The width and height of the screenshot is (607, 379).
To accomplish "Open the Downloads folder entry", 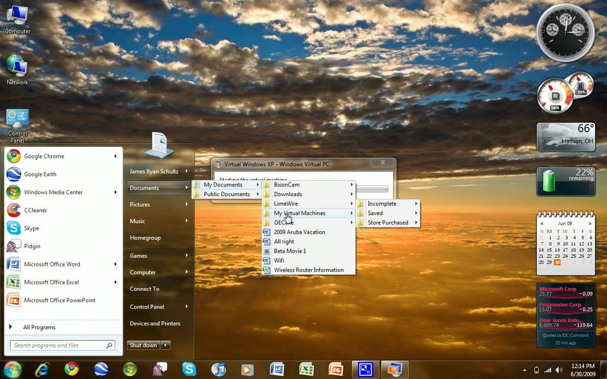I will tap(309, 194).
